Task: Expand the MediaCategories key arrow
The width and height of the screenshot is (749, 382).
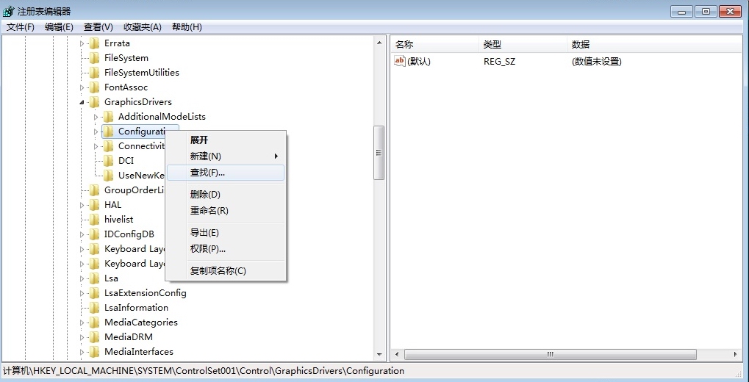Action: 82,322
